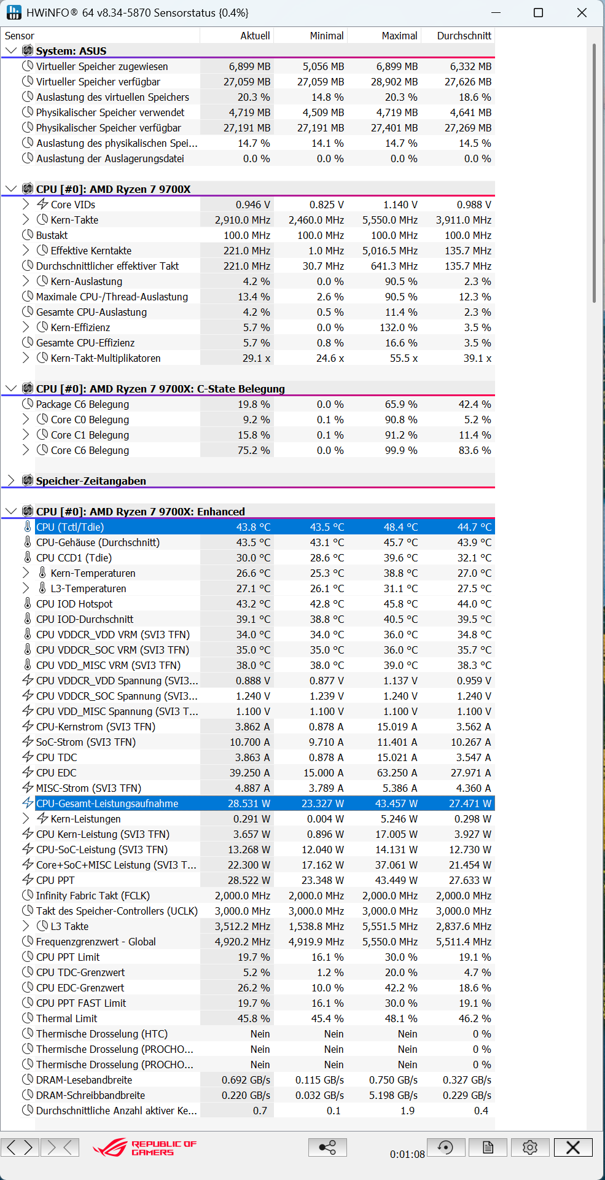Collapse CPU [#0]: AMD Ryzen 7 9700X section
Image resolution: width=605 pixels, height=1180 pixels.
11,189
